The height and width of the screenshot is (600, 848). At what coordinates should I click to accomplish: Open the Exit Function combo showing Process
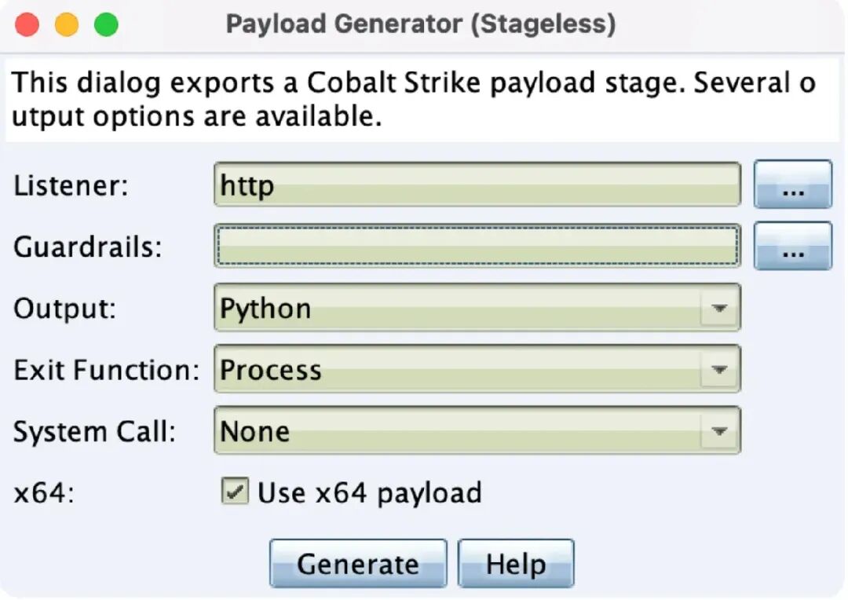[x=455, y=370]
